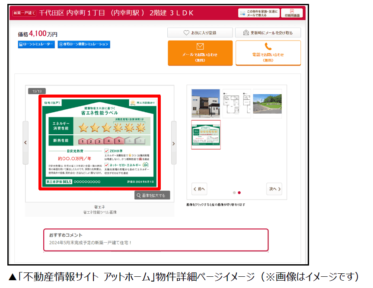Click the calculator icon on ローンシミュレーター
This screenshot has height=288, width=373.
20,44
